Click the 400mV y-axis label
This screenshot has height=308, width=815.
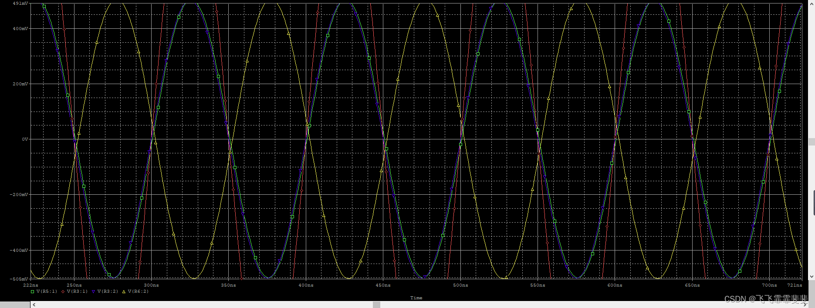21,29
